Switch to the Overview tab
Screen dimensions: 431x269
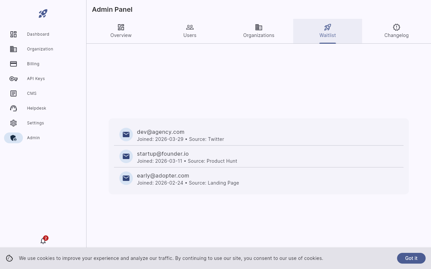click(x=121, y=31)
